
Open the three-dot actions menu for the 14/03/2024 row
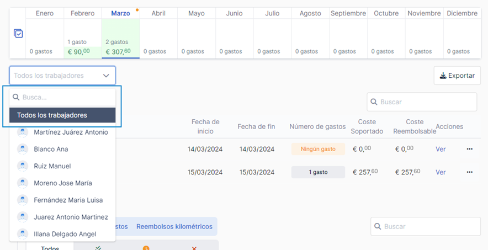[x=470, y=149]
